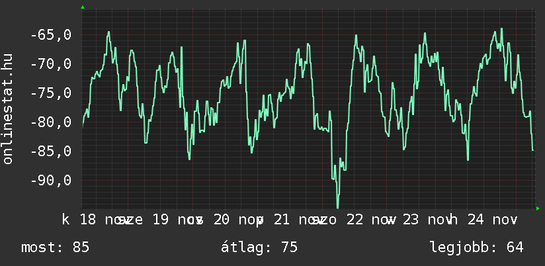Viewport: 545px width, 266px height.
Task: Select the 'most: 85' current value label
Action: pyautogui.click(x=55, y=247)
